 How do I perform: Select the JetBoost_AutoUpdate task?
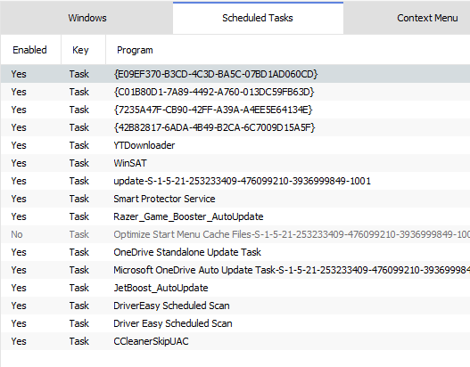click(235, 288)
